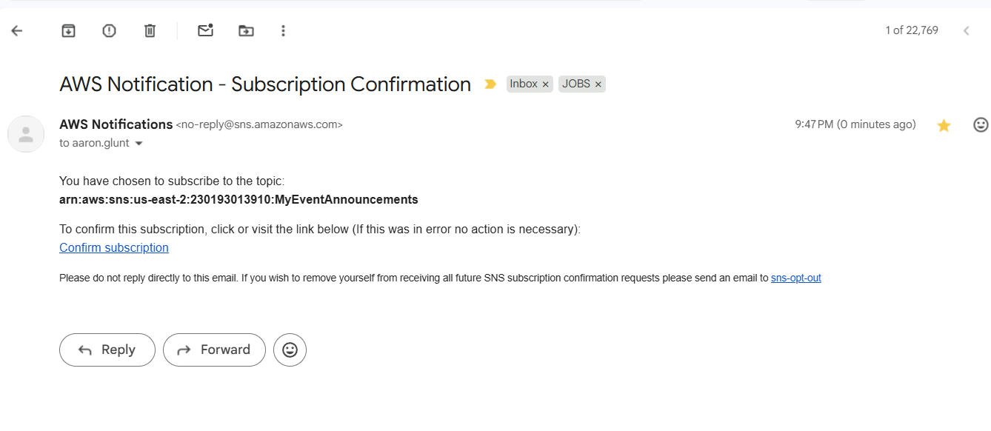Open the emoji reaction picker beside the star
The image size is (991, 431).
coord(981,124)
